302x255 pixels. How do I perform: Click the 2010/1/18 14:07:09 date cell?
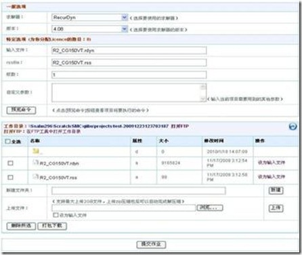[x=228, y=151]
